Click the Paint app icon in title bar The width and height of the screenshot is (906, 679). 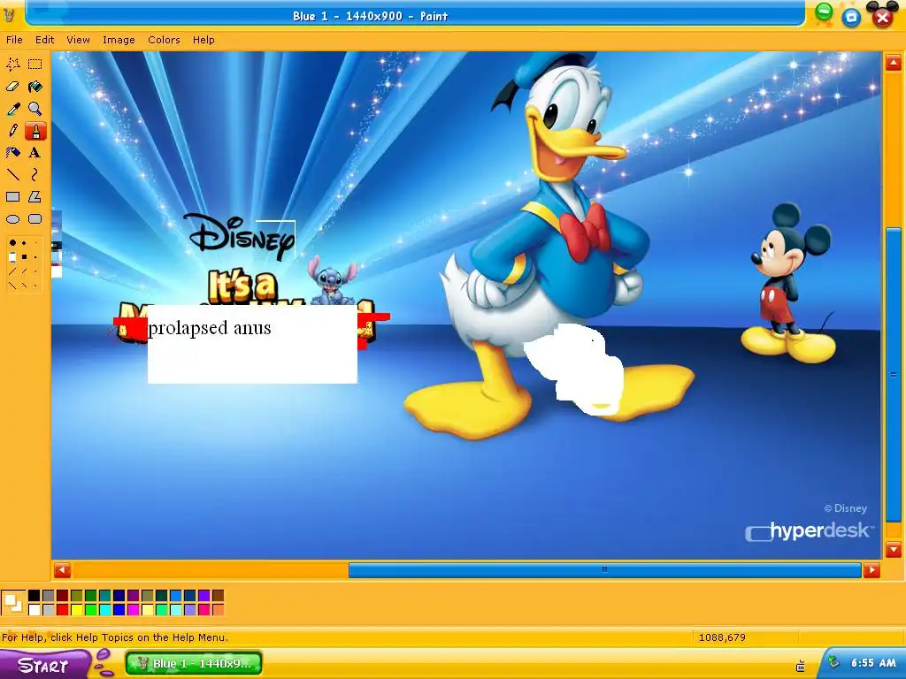point(9,16)
